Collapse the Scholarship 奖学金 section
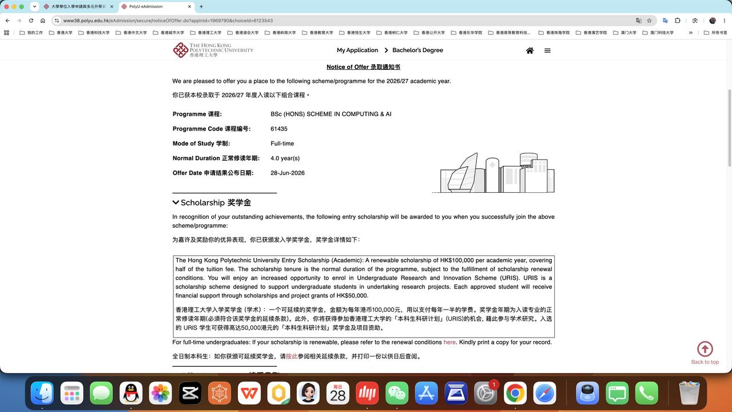Screen dimensions: 732x412 point(176,203)
